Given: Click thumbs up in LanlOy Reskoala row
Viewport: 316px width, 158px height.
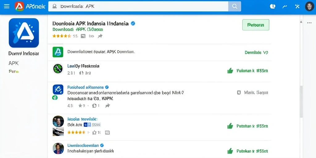Looking at the screenshot, I should point(230,71).
